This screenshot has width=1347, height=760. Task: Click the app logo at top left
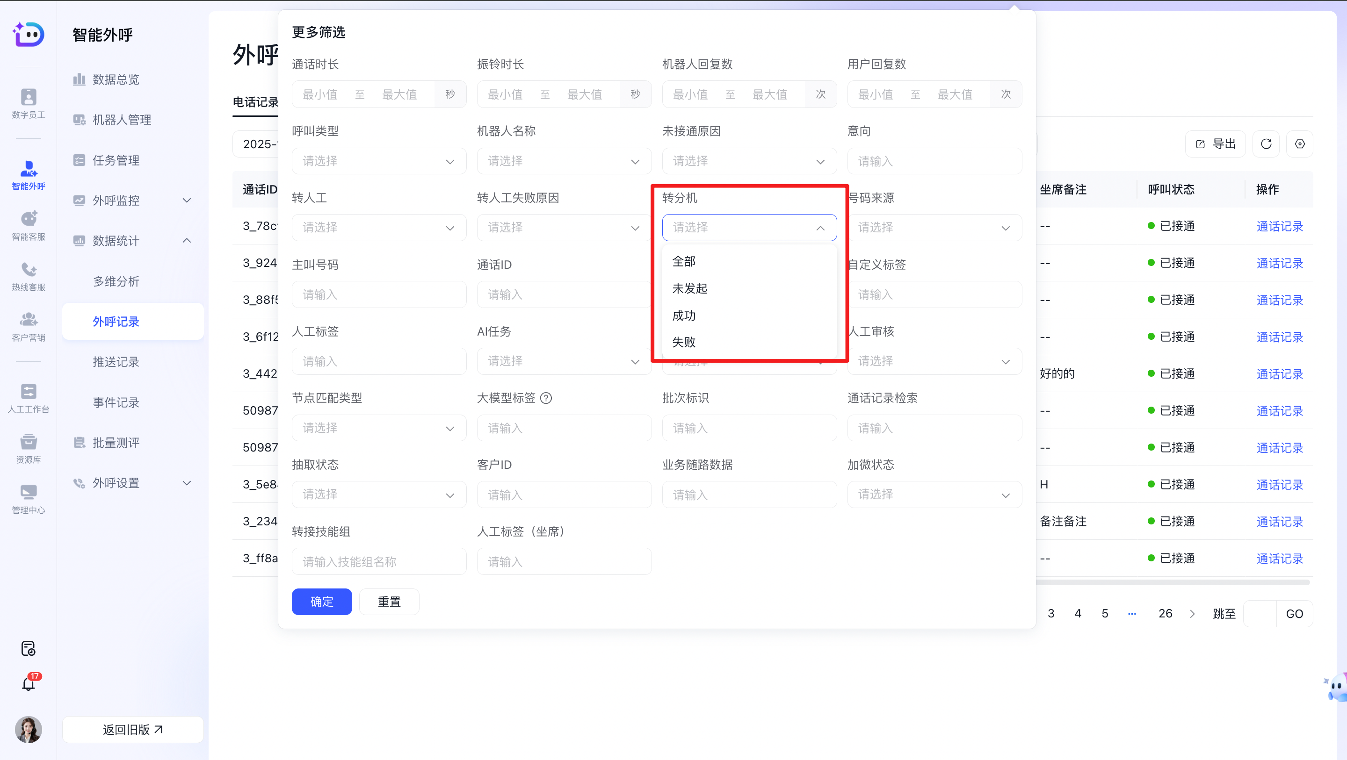point(28,34)
